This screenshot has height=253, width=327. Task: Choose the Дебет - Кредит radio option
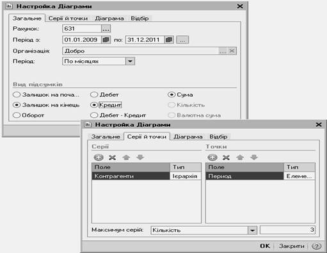click(118, 115)
